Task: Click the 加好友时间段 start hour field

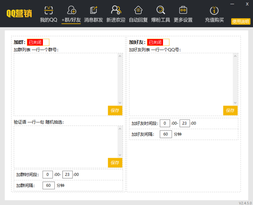Action: [x=165, y=123]
